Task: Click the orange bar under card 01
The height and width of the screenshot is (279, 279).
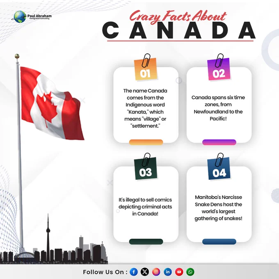Action: tap(146, 142)
